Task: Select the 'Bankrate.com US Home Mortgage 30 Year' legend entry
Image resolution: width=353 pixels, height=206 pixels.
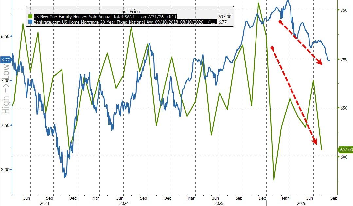Action: 125,22
